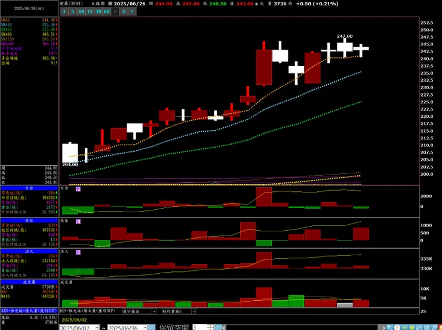
Task: Click the SMA60 199.51 legend row
Action: tap(29, 35)
